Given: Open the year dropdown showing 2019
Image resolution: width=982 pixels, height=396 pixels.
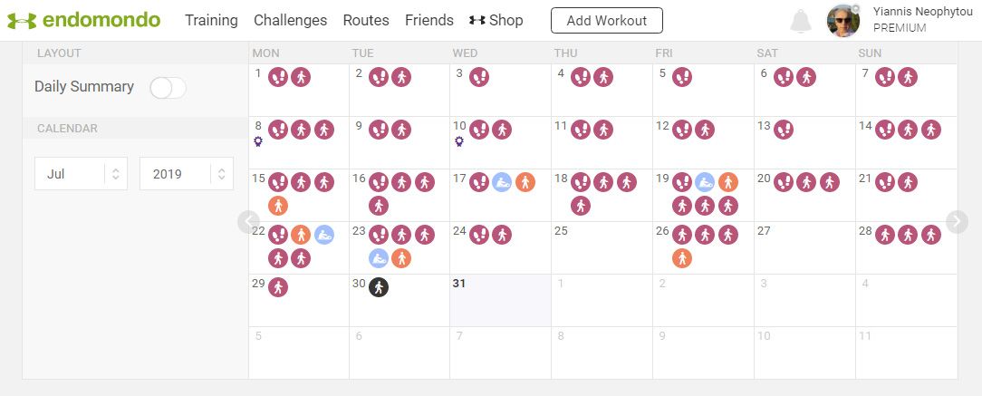Looking at the screenshot, I should [186, 174].
